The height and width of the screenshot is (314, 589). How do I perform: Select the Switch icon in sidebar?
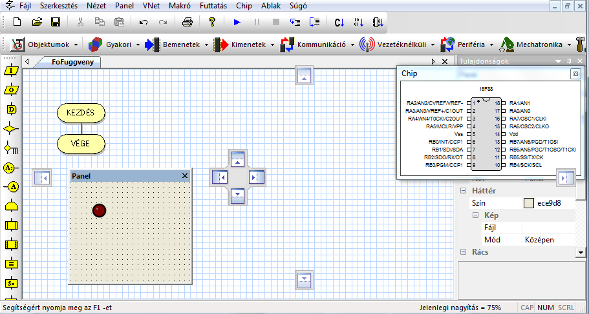[x=11, y=149]
